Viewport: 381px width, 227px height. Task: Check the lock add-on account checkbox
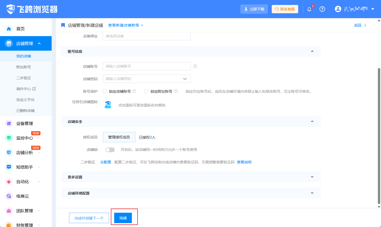146,91
